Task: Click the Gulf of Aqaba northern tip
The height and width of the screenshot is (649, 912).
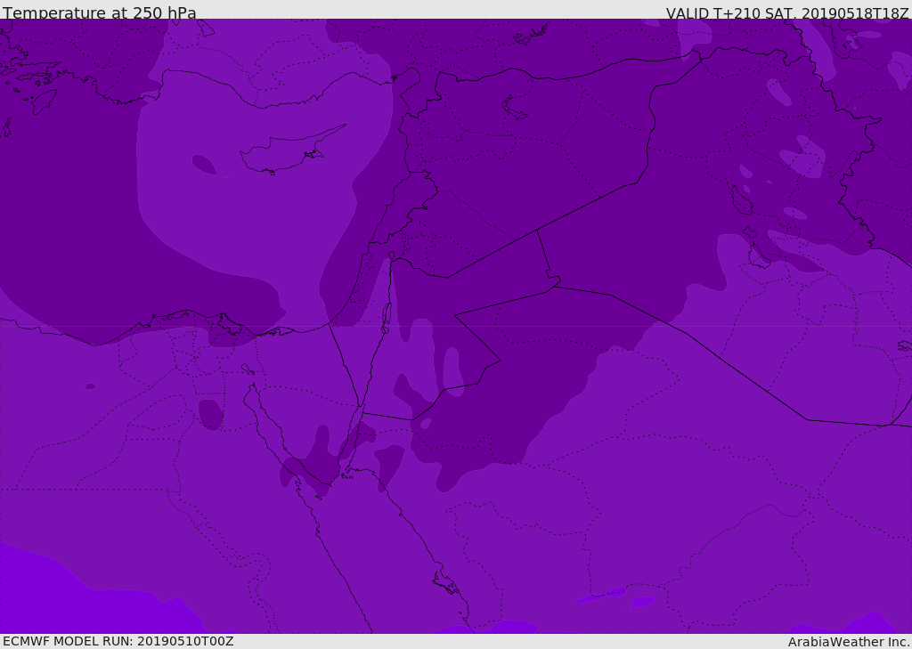Action: tap(360, 408)
